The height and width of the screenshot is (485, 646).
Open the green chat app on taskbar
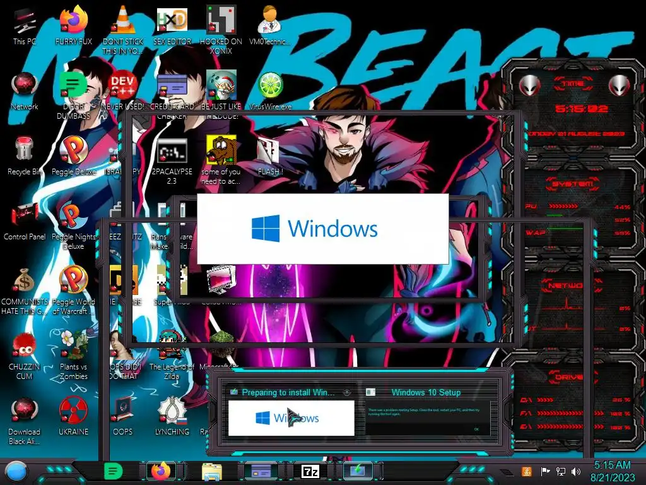point(114,471)
